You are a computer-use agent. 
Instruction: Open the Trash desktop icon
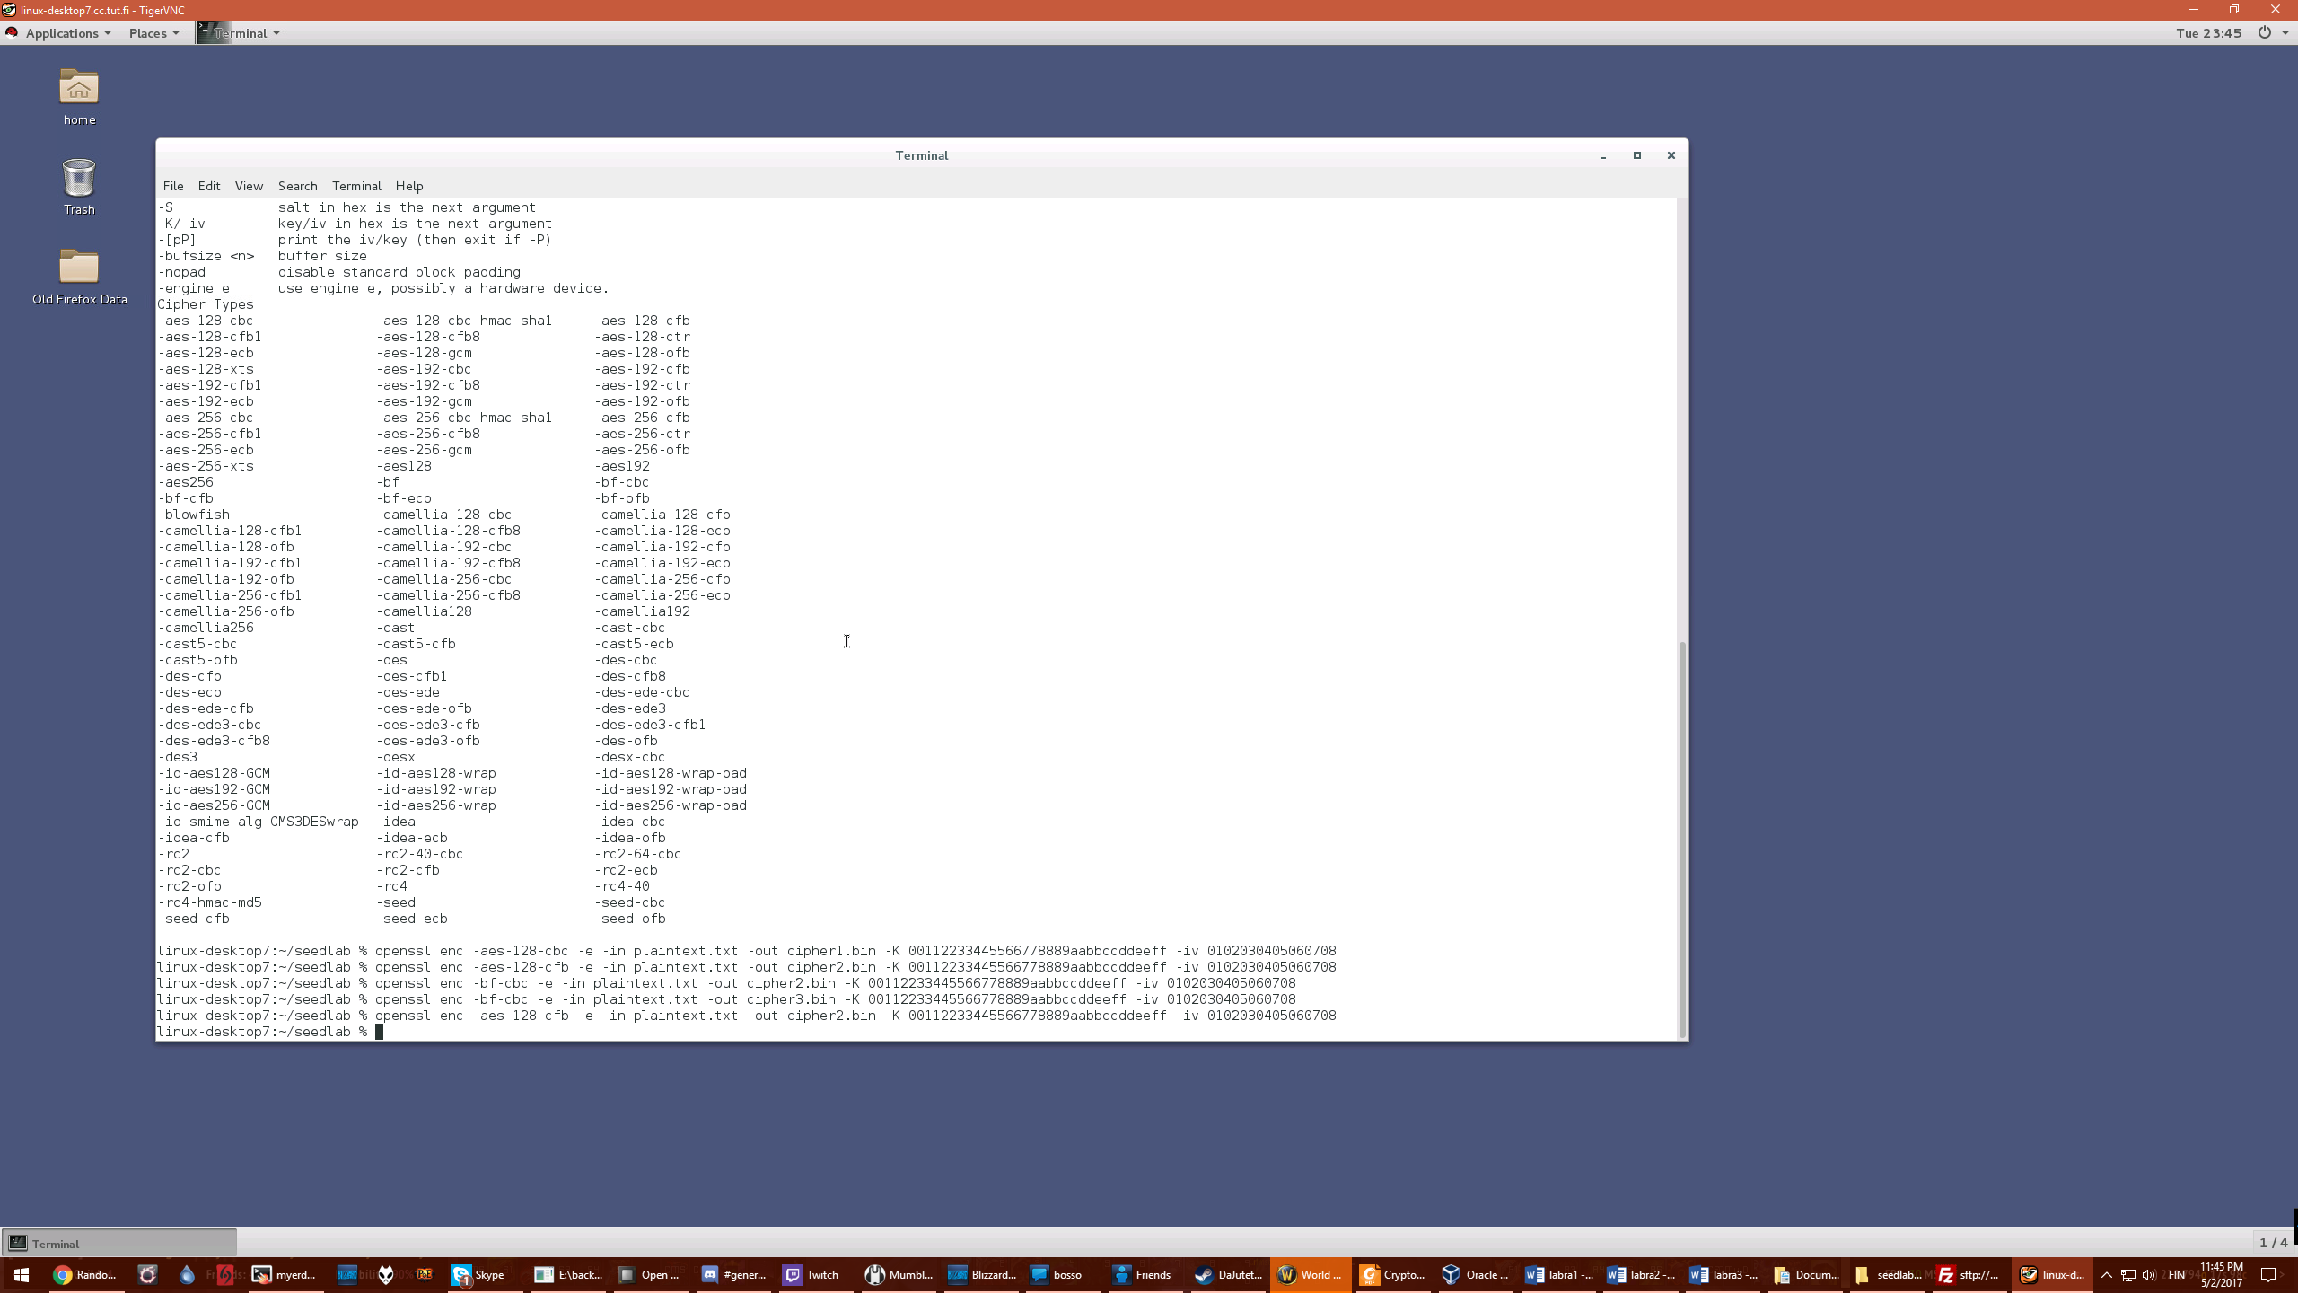[x=79, y=179]
